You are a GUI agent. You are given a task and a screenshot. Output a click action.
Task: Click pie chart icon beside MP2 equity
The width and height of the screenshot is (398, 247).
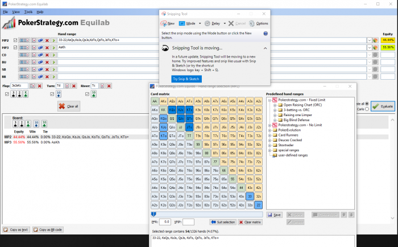(375, 40)
